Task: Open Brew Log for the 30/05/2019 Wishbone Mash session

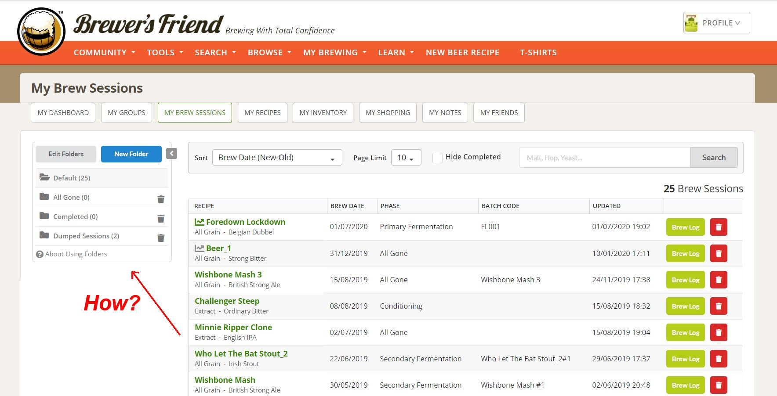Action: (x=685, y=385)
